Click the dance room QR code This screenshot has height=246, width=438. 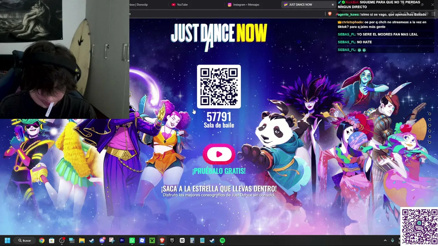coord(219,86)
